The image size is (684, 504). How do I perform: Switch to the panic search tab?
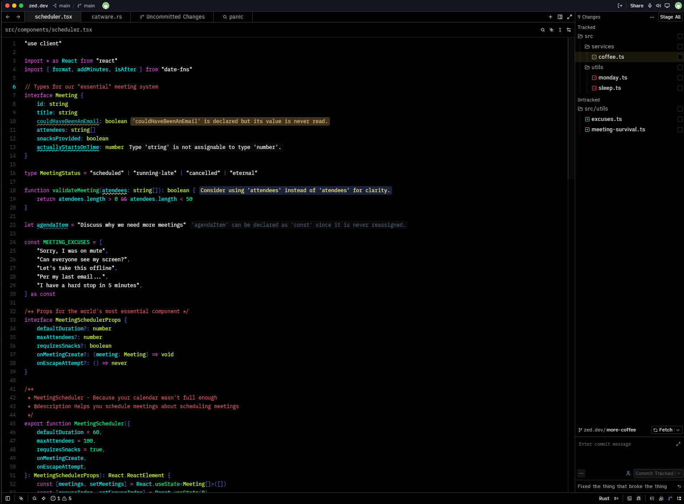[x=233, y=17]
